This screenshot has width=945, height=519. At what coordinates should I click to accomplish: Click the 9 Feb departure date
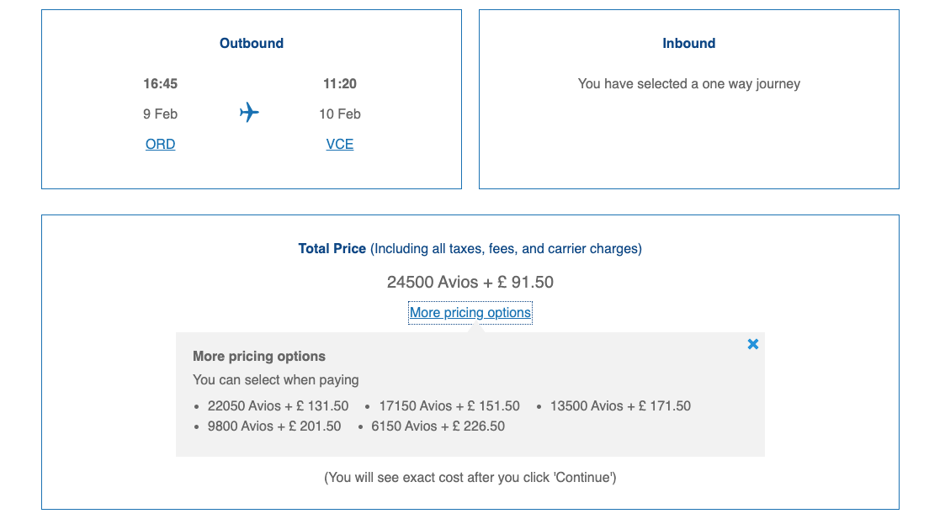(160, 114)
